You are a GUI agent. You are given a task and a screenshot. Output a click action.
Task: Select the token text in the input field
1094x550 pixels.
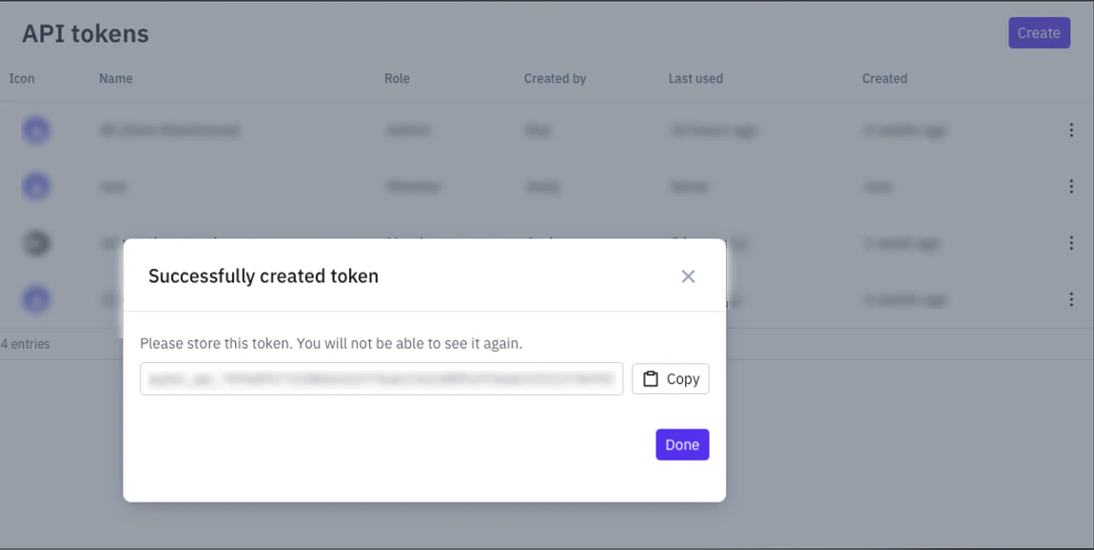coord(381,378)
